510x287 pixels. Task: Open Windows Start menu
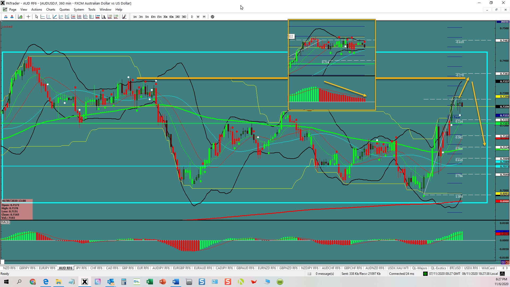(x=6, y=282)
